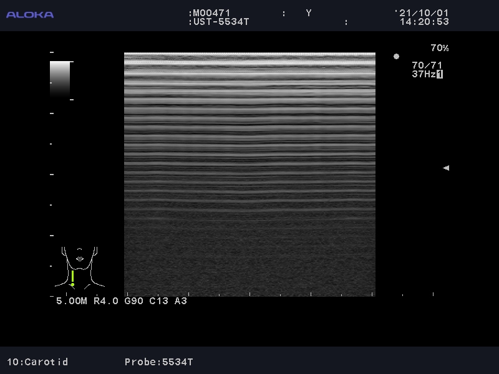This screenshot has width=499, height=374.
Task: Click the UST-5534T probe label
Action: pyautogui.click(x=221, y=22)
